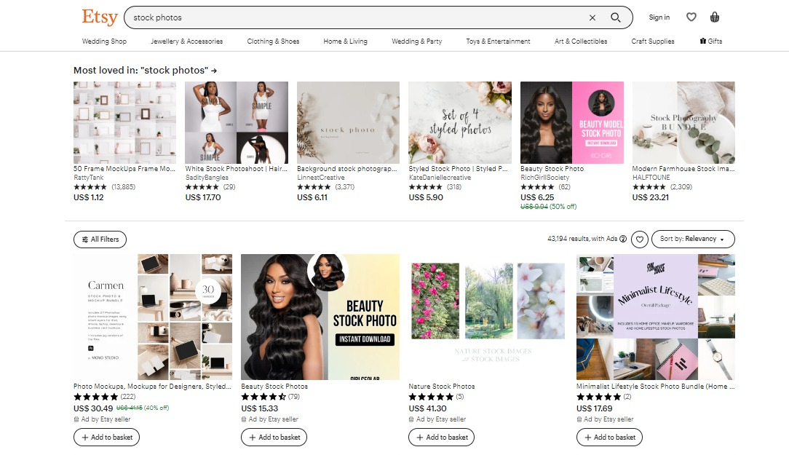Open Stock Photography Bundle thumbnail
Screen dimensions: 789x455
pyautogui.click(x=683, y=122)
